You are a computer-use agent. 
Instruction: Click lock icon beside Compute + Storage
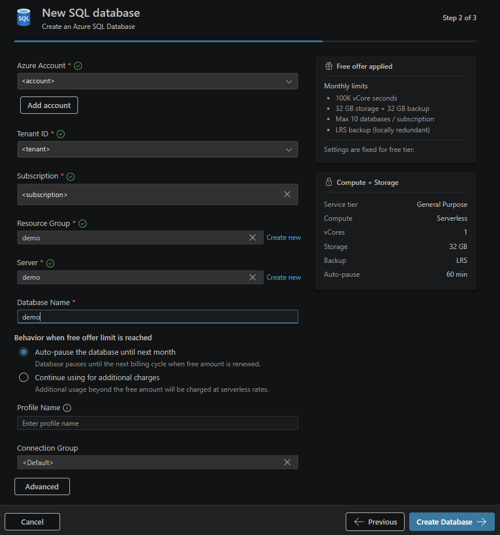pos(329,182)
